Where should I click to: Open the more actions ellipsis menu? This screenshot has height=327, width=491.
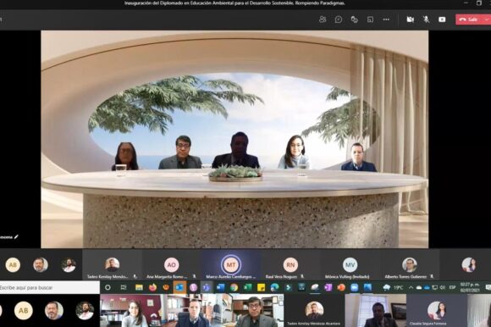tap(386, 19)
